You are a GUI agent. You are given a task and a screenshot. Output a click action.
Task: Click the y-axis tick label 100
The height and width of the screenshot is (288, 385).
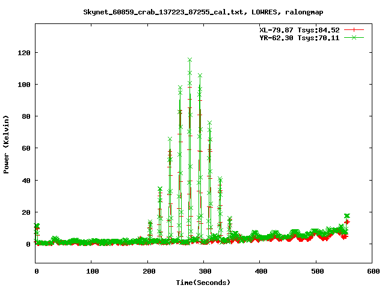point(24,85)
